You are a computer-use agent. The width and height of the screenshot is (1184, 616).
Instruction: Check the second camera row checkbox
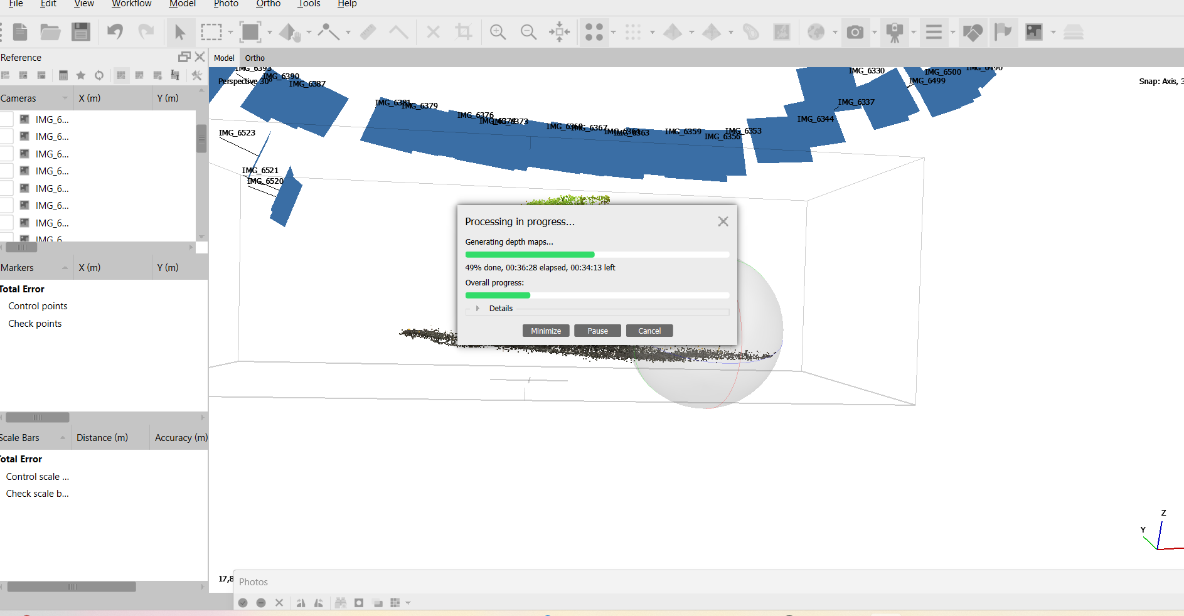pyautogui.click(x=7, y=137)
